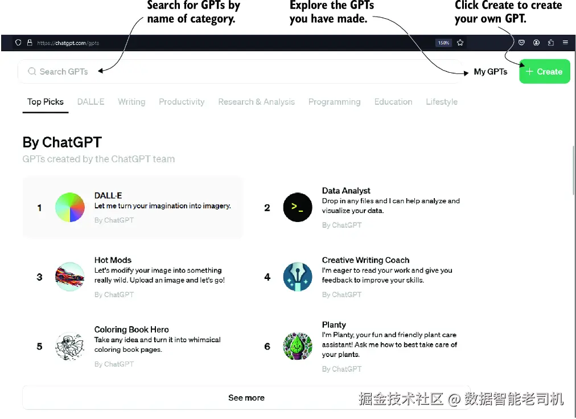Open the Data Analyst GPT title
Screen dimensions: 576x419
pos(346,191)
